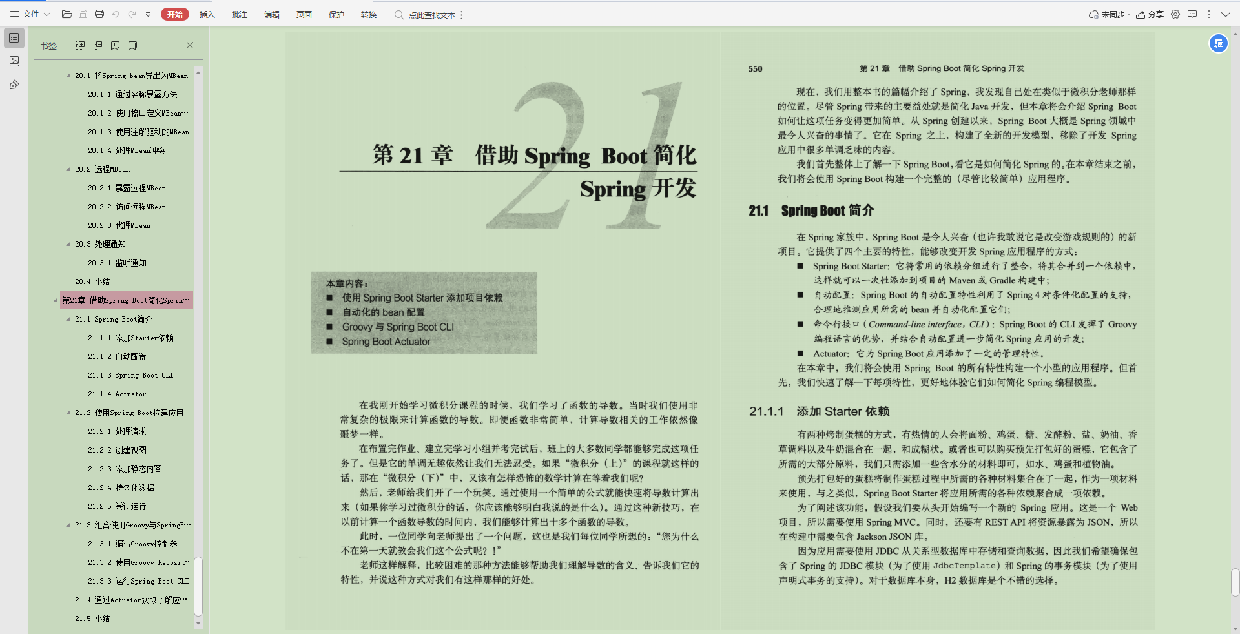Add a bookmark using the plus icon in 书签 panel
This screenshot has height=634, width=1240.
click(x=116, y=45)
